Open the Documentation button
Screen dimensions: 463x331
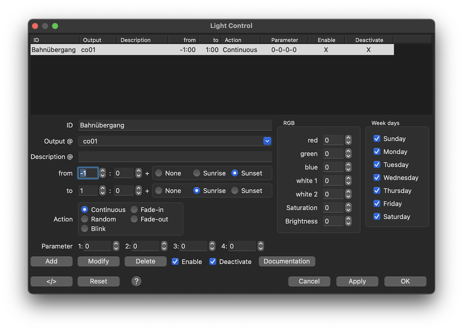287,261
